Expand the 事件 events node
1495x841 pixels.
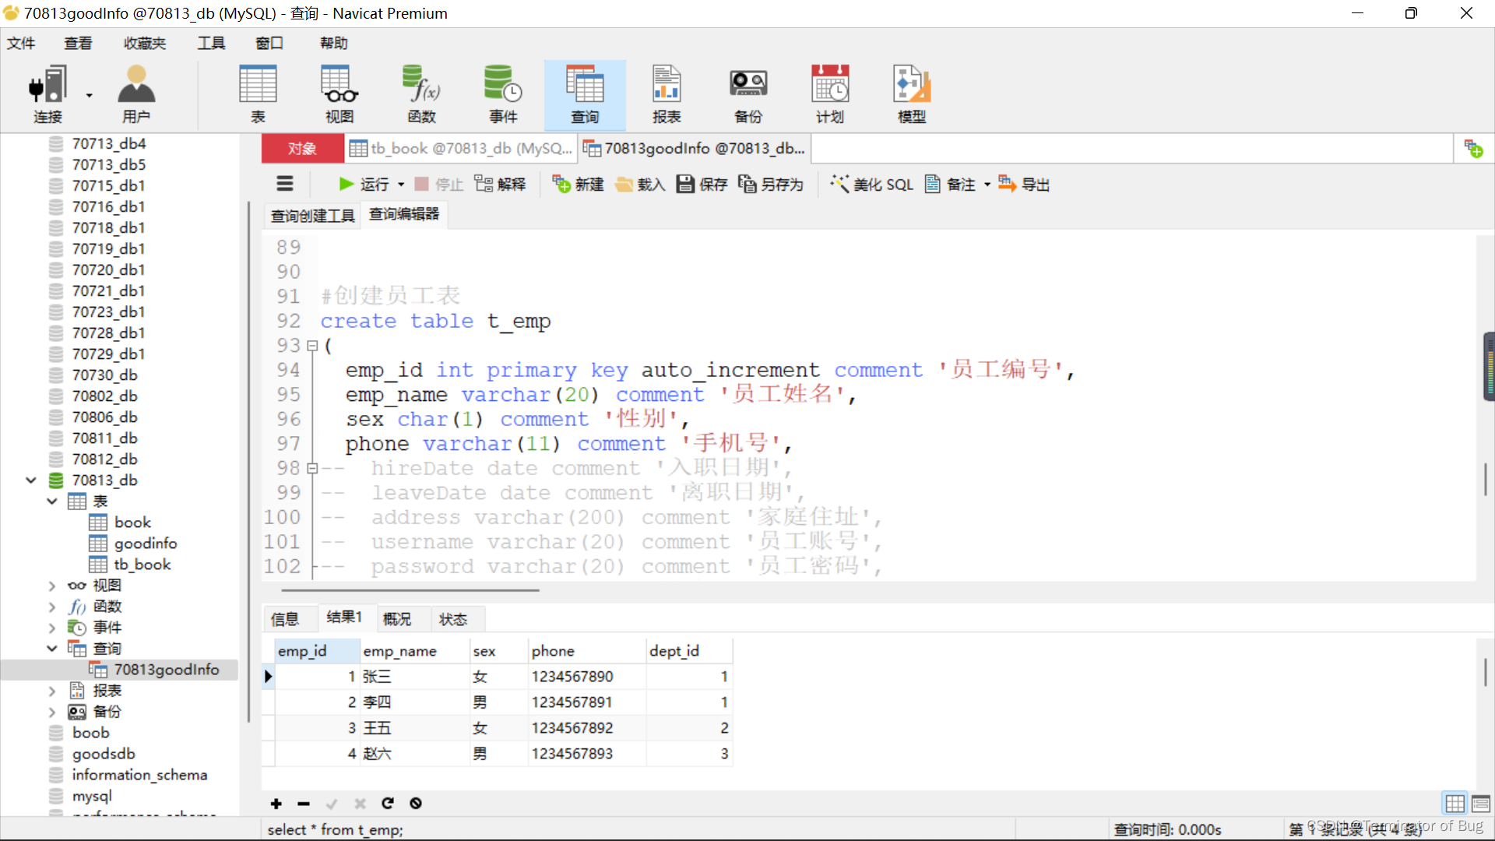(51, 628)
